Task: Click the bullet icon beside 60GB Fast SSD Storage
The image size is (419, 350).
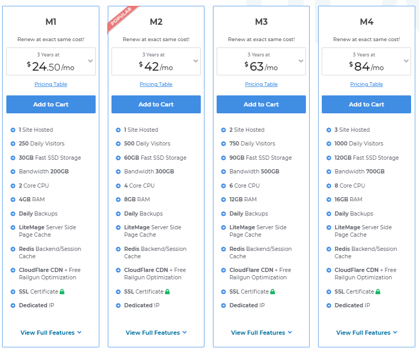Action: pyautogui.click(x=118, y=158)
